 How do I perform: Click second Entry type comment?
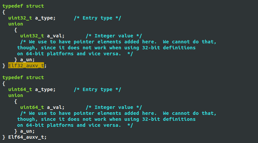pos(97,90)
